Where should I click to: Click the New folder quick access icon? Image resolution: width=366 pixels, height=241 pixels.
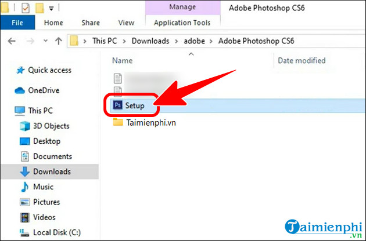pos(40,8)
